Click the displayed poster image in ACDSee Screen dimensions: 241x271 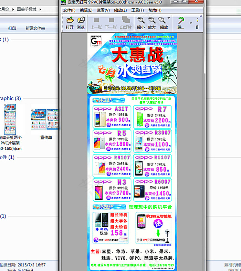click(x=132, y=152)
